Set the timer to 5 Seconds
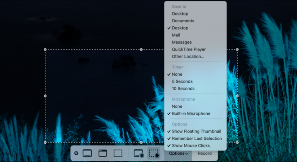The image size is (297, 162). pyautogui.click(x=183, y=81)
